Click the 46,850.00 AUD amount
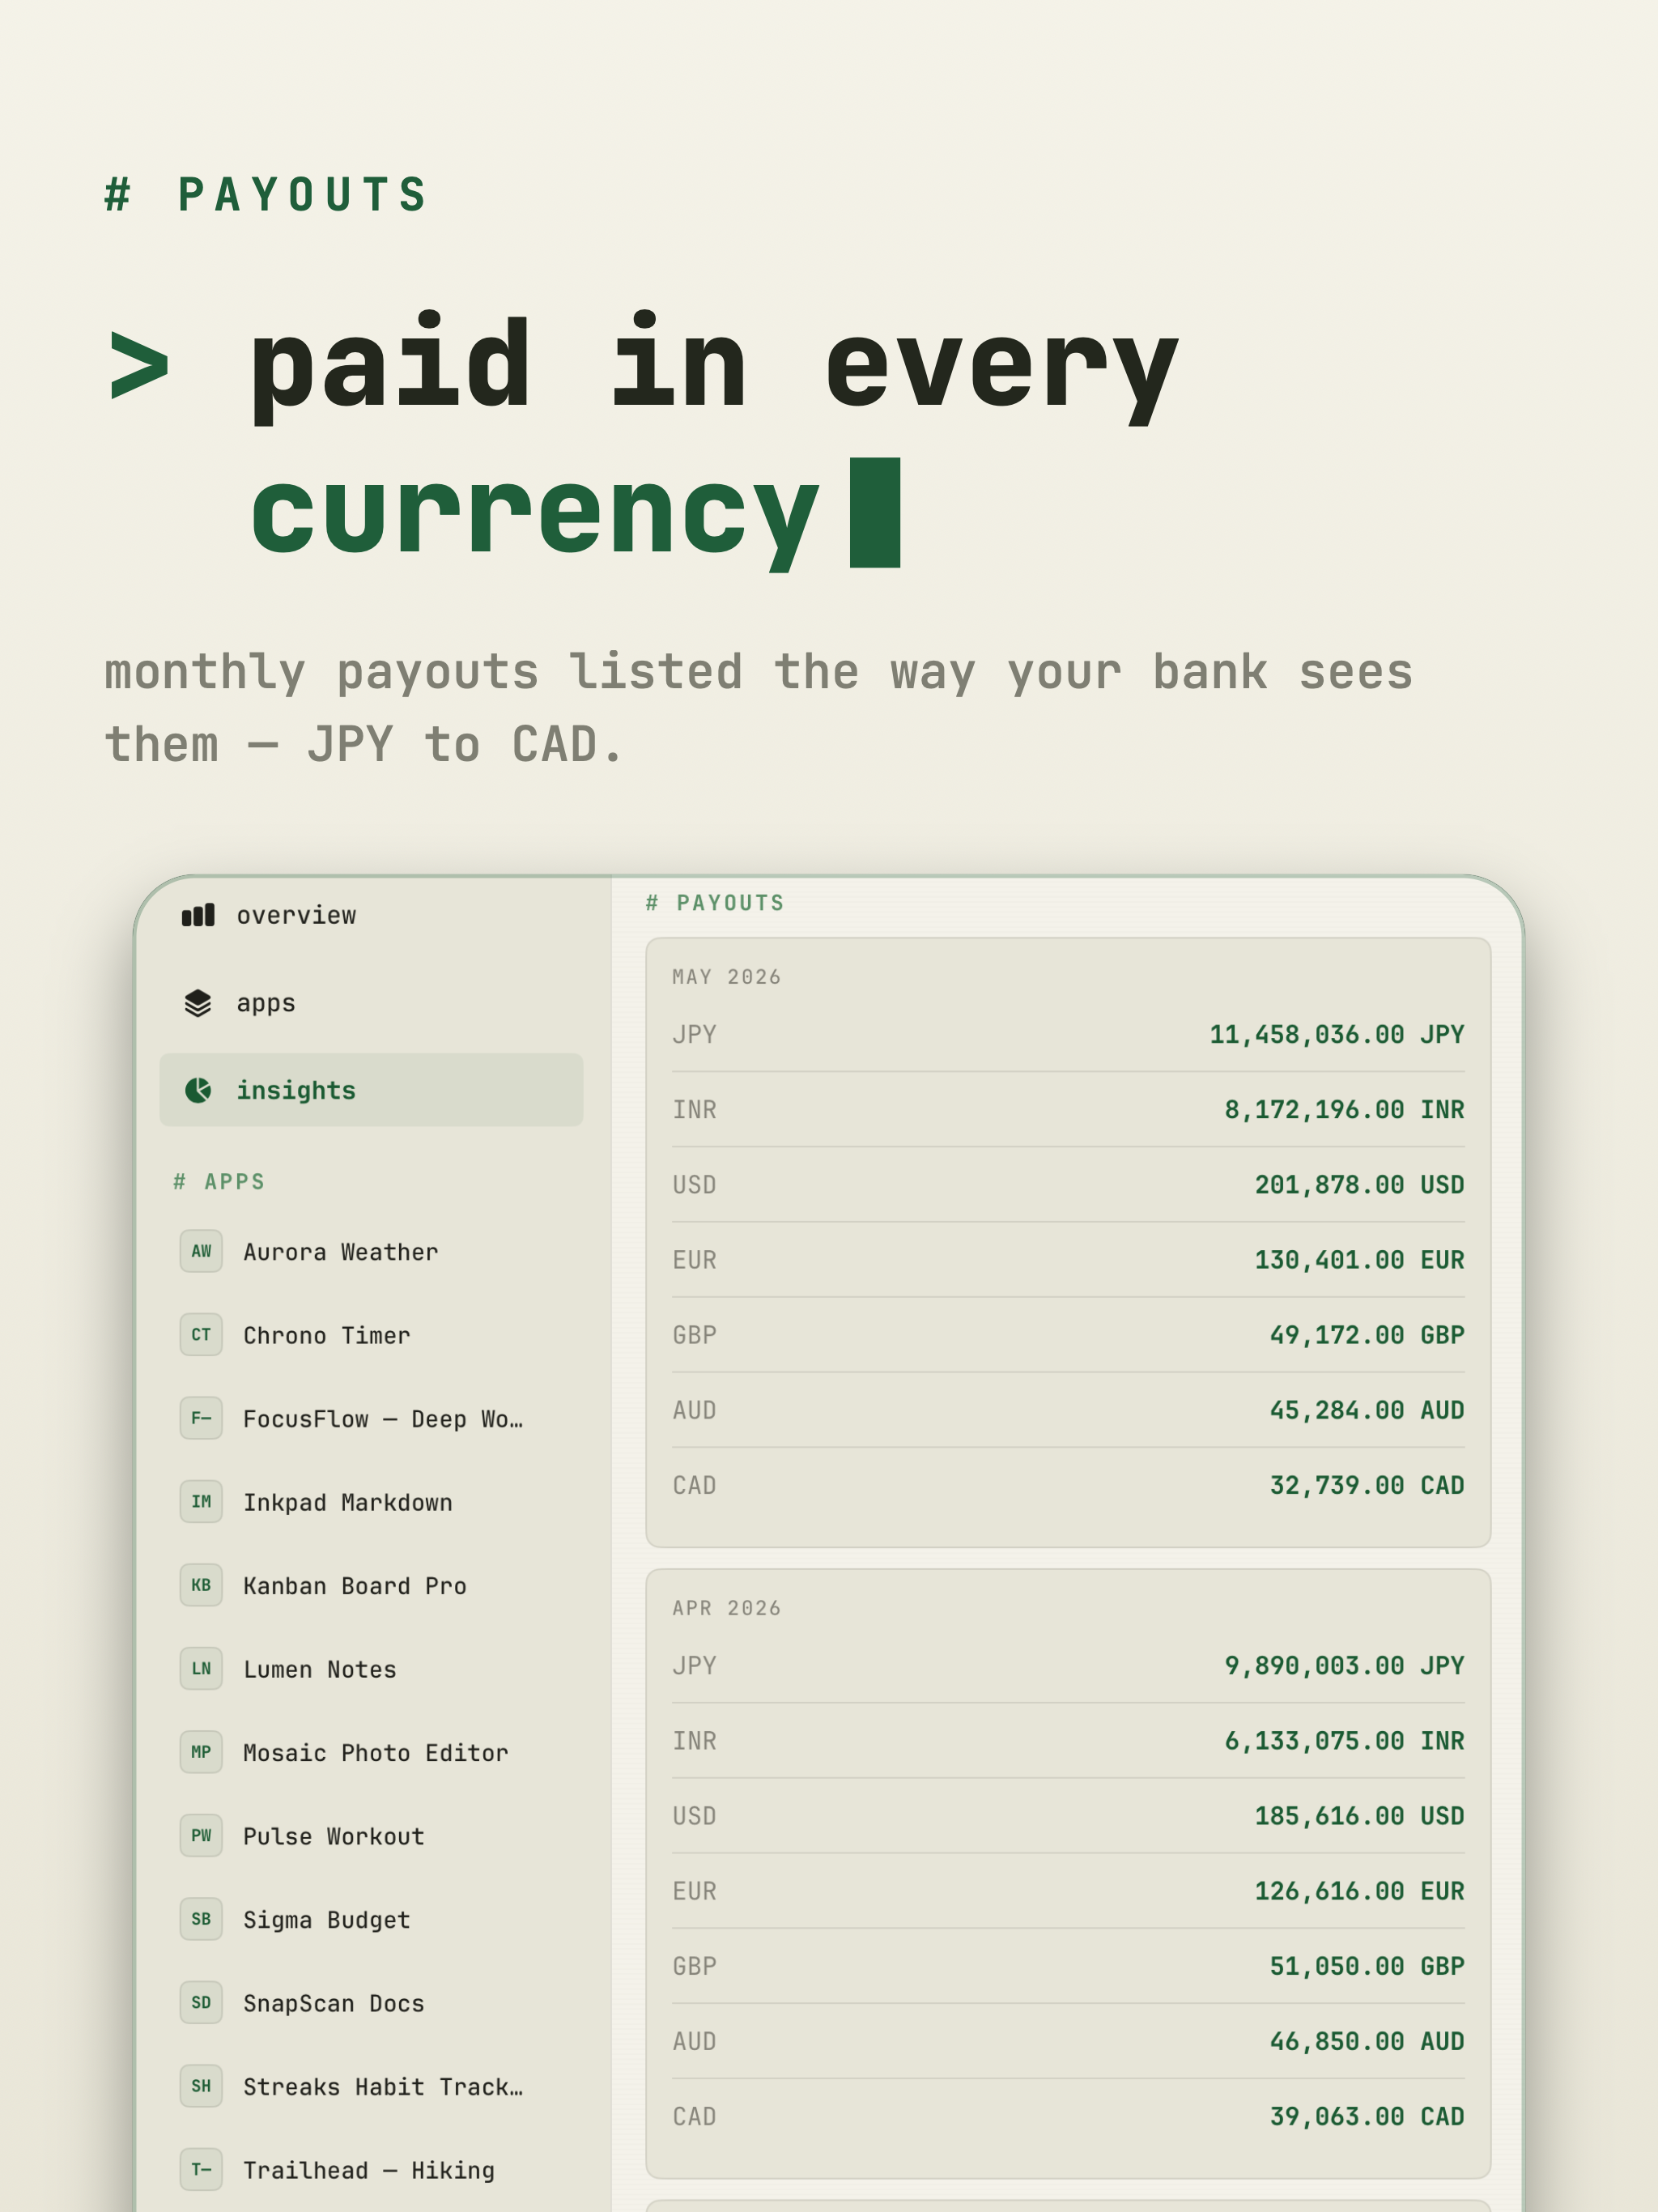 [x=1367, y=2041]
